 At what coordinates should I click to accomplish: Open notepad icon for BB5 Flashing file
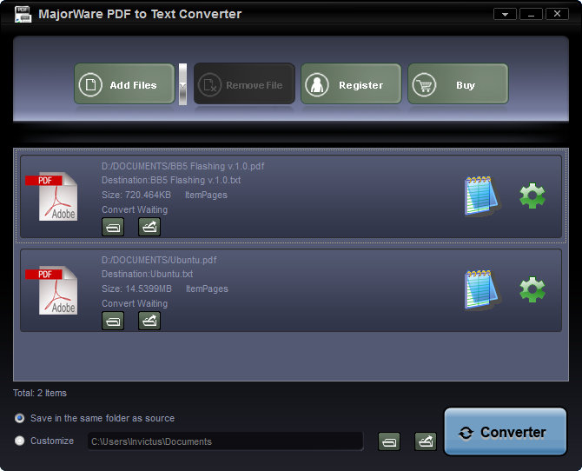point(481,196)
